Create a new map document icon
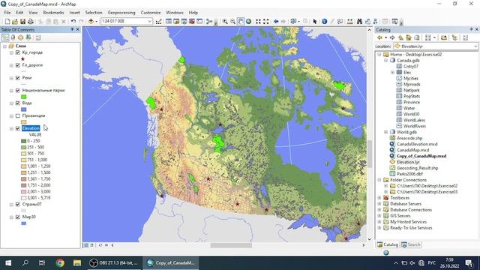This screenshot has height=270, width=480. 7,22
